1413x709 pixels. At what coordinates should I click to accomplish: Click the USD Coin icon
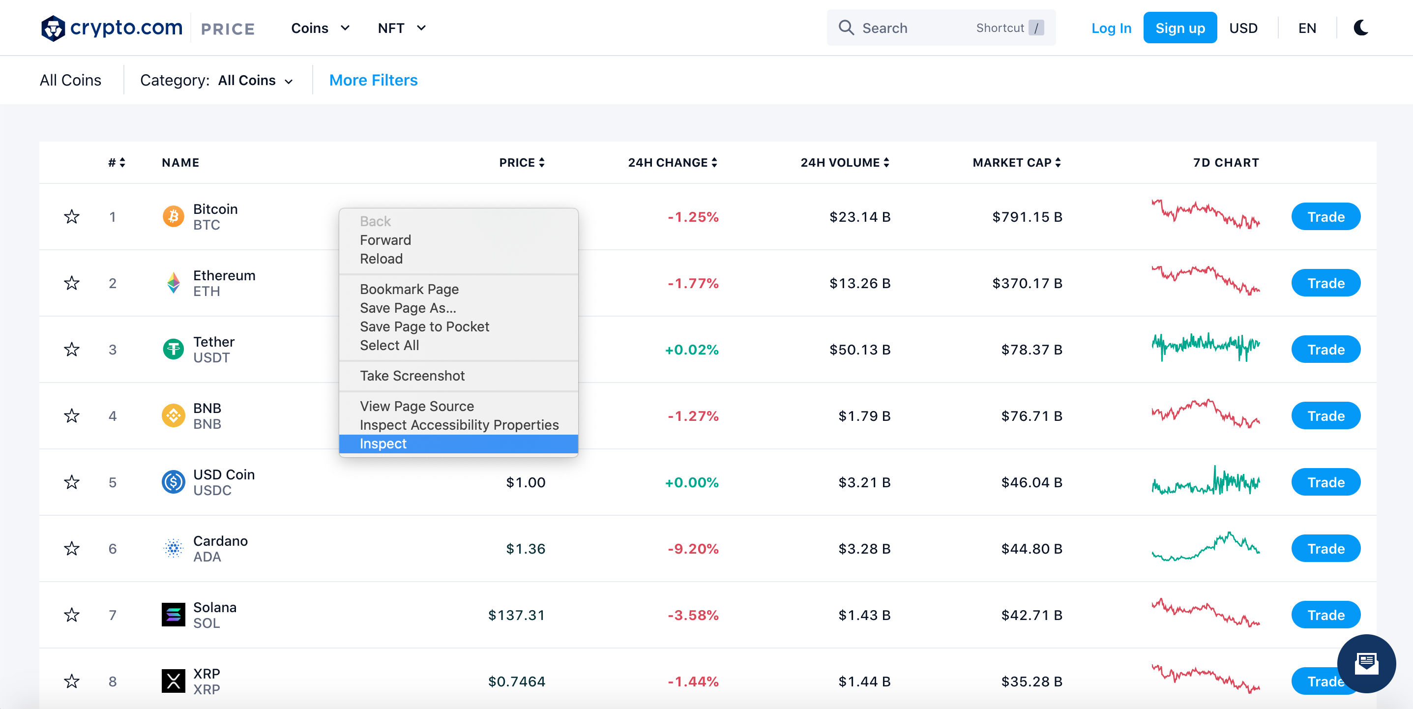174,482
